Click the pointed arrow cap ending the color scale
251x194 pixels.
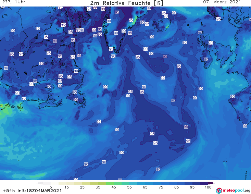point(212,183)
